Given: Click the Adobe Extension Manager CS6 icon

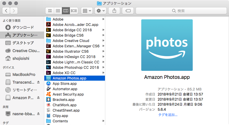Looking at the screenshot, I should (x=48, y=46).
